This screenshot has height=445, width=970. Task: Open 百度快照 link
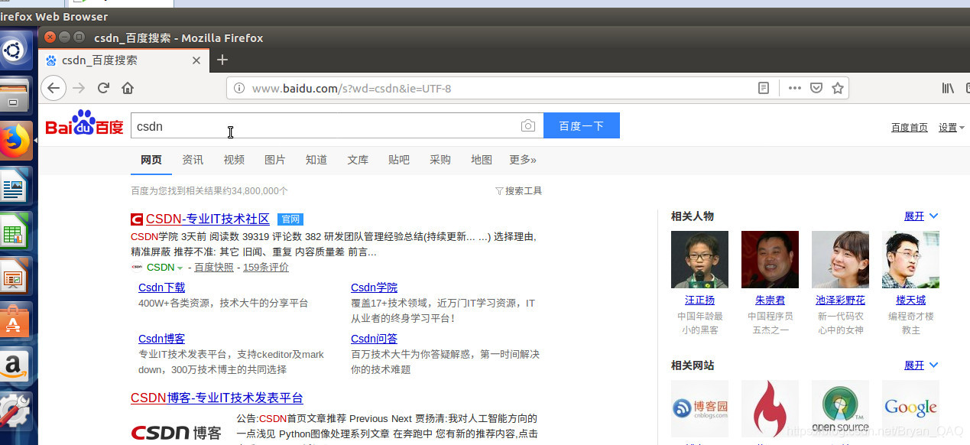point(214,268)
